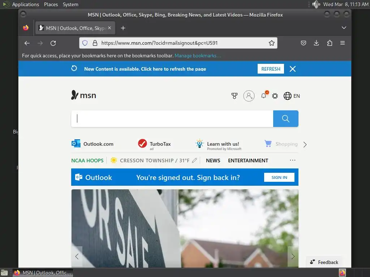Dismiss the New Content notification banner
Screen dimensions: 370x277
pyautogui.click(x=293, y=69)
